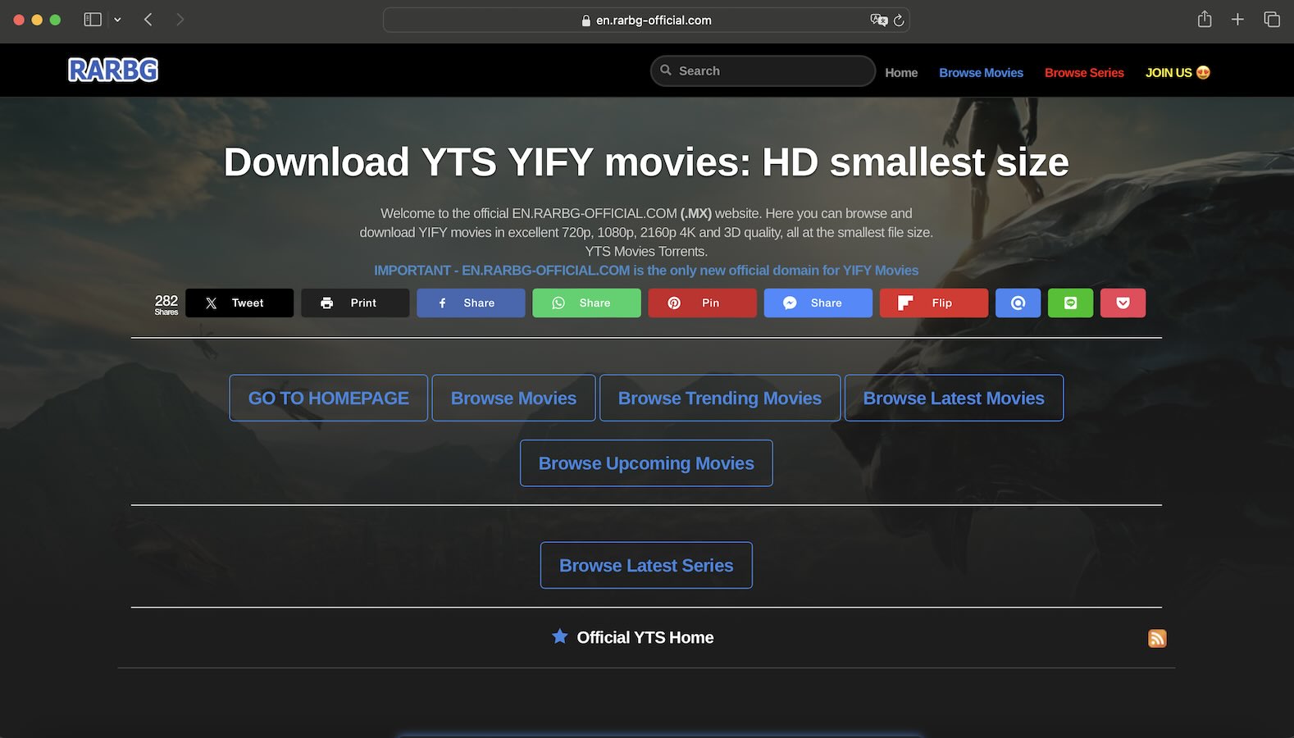Reload the page with the refresh icon
This screenshot has height=738, width=1294.
pos(899,20)
